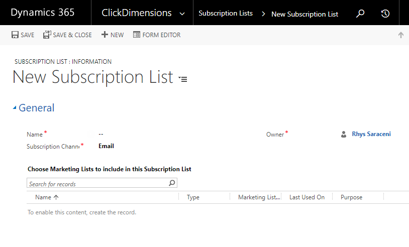Click the breadcrumb chevron after Subscription Lists

pos(263,14)
